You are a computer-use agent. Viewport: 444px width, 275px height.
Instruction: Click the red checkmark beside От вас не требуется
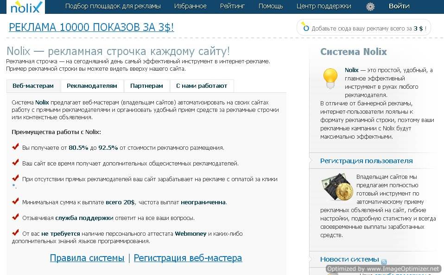click(15, 232)
